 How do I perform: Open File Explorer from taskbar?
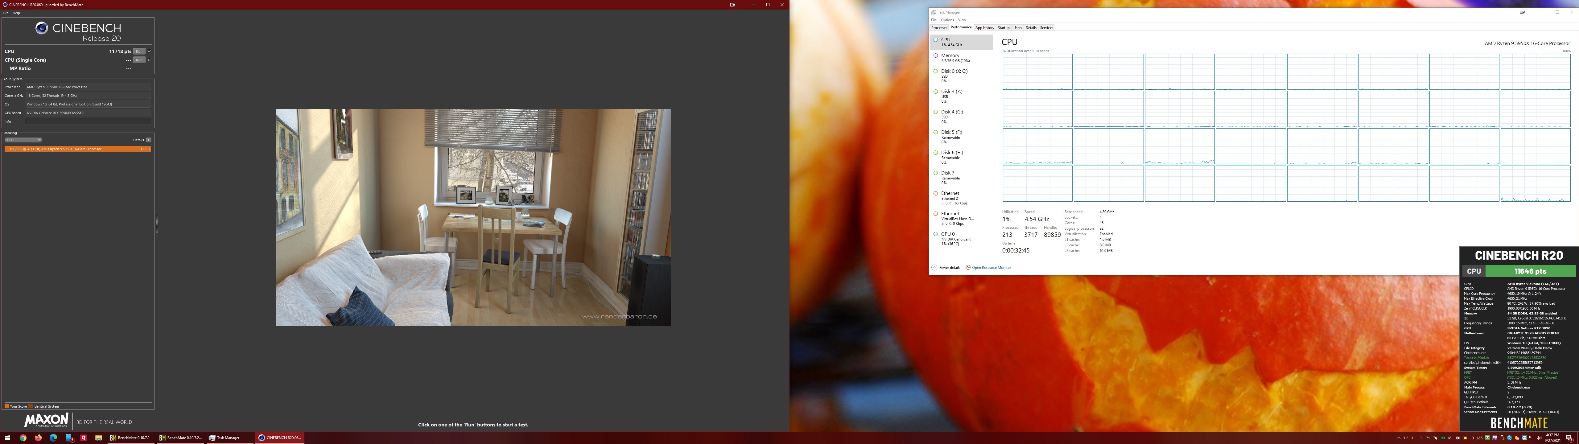point(98,438)
